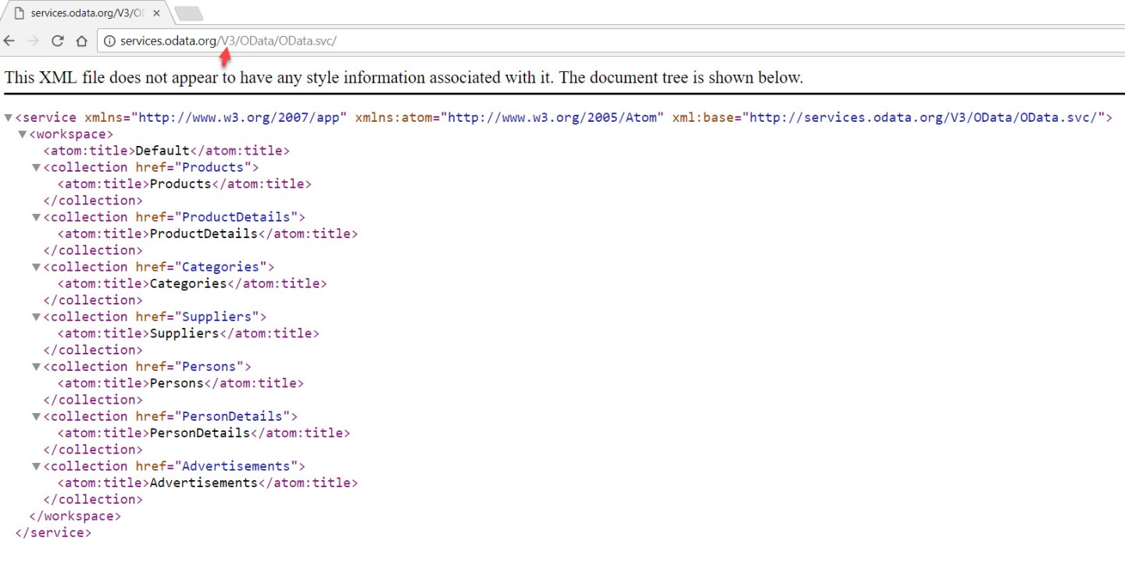
Task: Collapse the root service element
Action: (7, 117)
